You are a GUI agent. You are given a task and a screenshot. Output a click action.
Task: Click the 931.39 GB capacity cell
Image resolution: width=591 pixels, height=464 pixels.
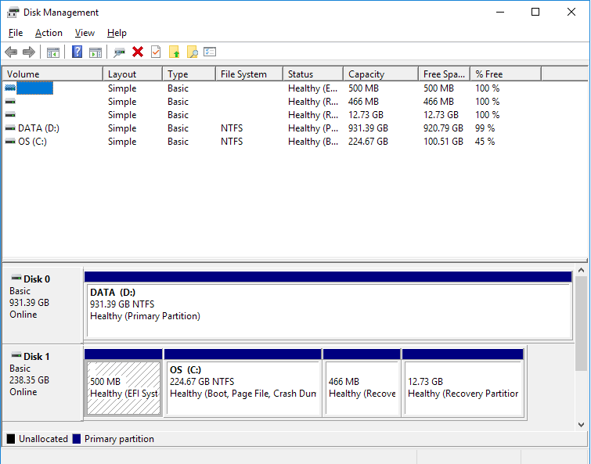368,128
